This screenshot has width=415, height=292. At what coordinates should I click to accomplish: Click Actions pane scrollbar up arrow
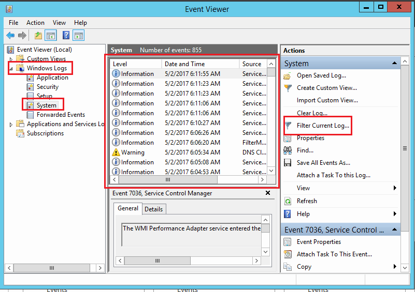pyautogui.click(x=405, y=62)
